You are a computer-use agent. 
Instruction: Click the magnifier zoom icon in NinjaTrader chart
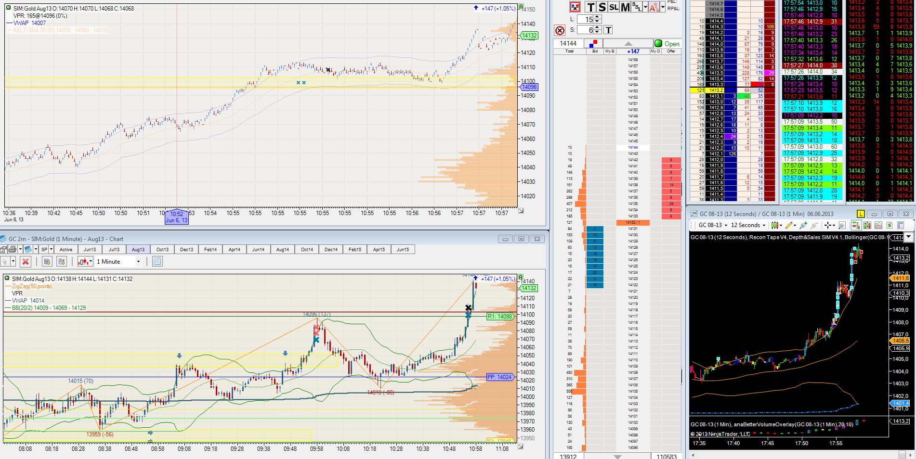pos(842,225)
